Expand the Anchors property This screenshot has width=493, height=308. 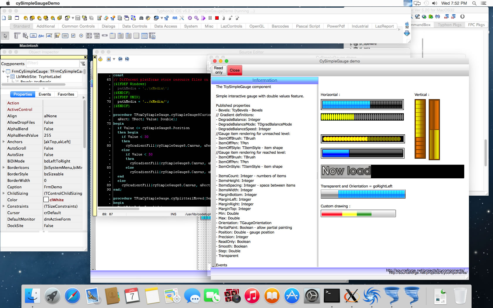click(4, 142)
